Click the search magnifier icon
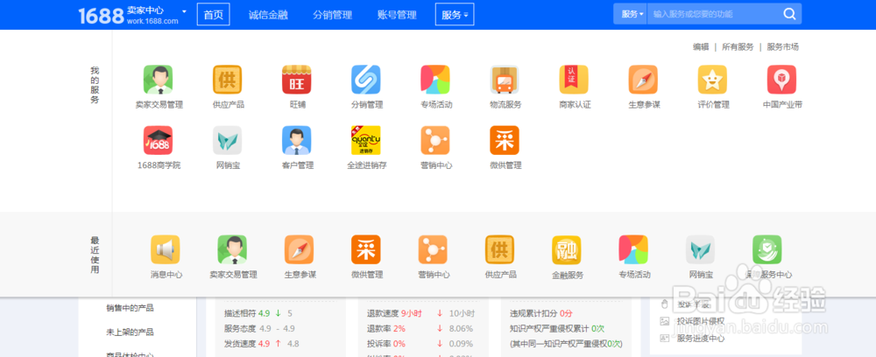This screenshot has width=876, height=357. (x=789, y=14)
